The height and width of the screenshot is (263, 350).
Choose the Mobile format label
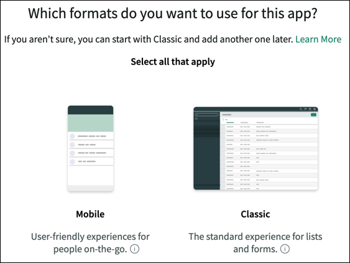90,214
